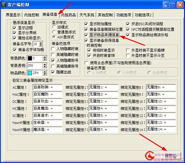Open the 内挂药品 tab
The height and width of the screenshot is (163, 185).
point(69,15)
